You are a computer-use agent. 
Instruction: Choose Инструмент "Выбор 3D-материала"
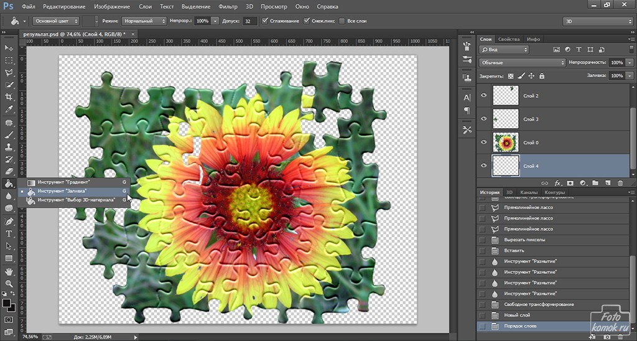point(73,200)
